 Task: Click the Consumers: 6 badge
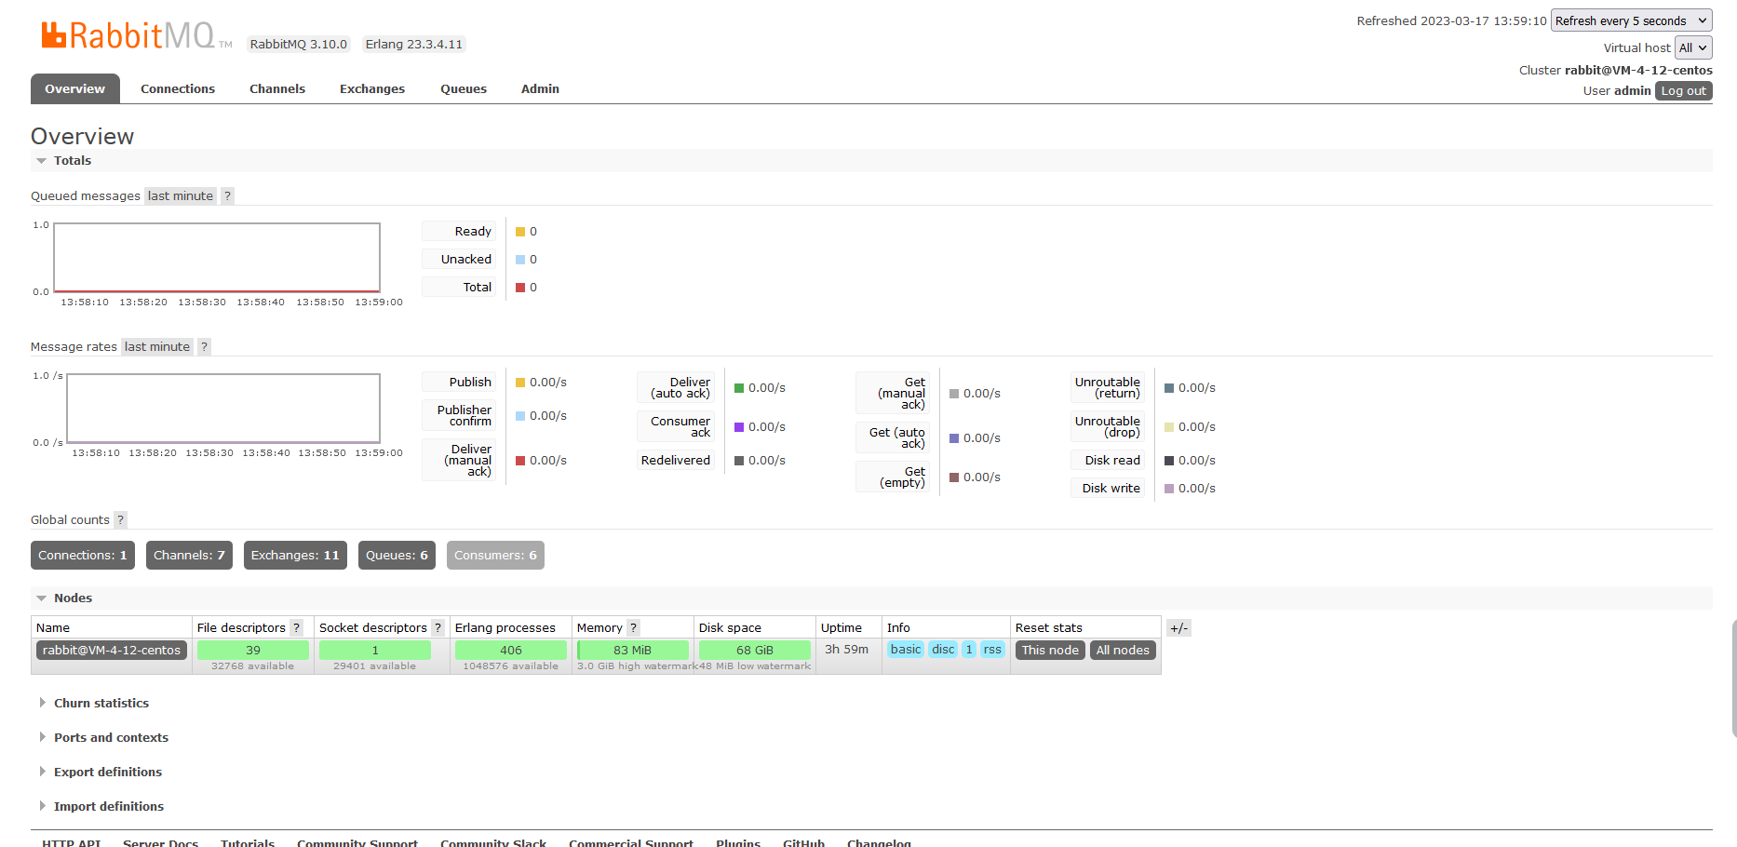point(495,555)
